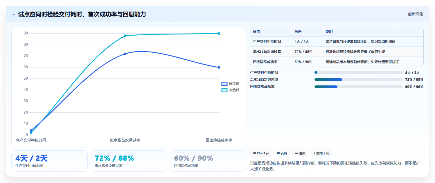Click the Chart.js tag

point(261,153)
